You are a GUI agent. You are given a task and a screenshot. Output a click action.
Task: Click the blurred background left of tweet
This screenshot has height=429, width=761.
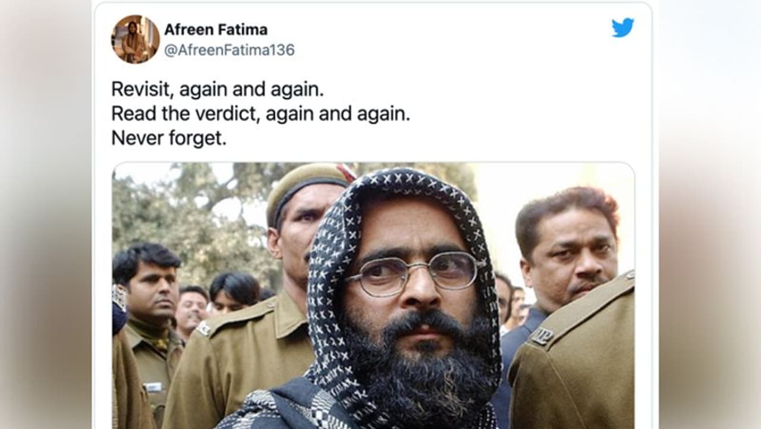click(x=46, y=214)
